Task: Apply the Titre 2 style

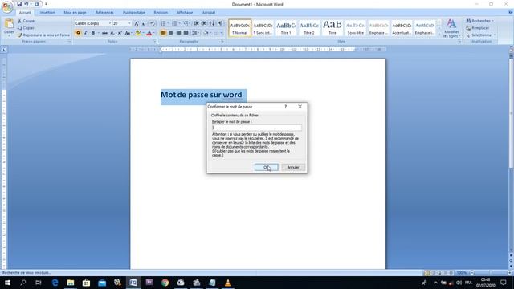Action: [309, 28]
